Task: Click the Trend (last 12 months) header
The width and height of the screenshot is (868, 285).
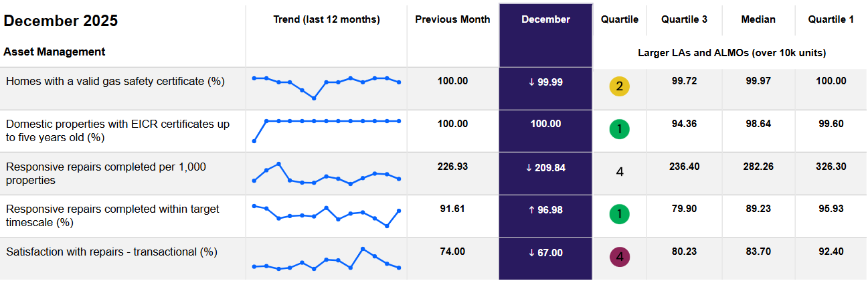Action: click(327, 19)
